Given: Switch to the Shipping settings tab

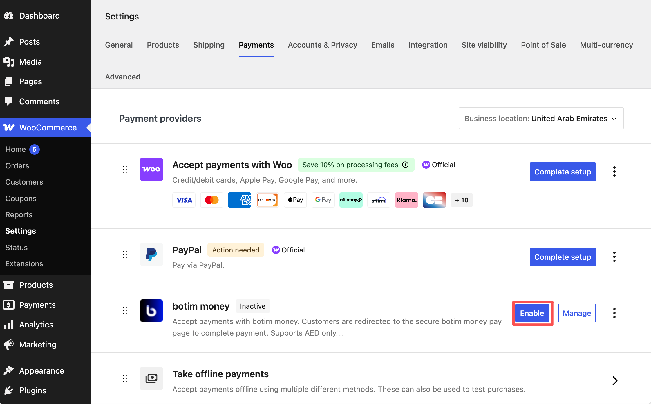Looking at the screenshot, I should coord(209,45).
